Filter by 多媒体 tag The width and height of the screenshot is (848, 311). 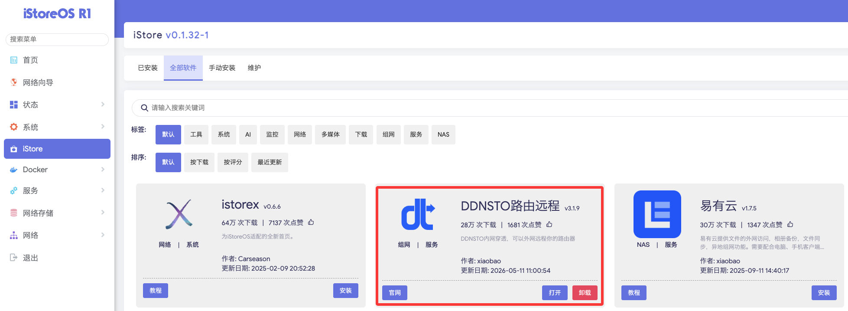pyautogui.click(x=331, y=134)
